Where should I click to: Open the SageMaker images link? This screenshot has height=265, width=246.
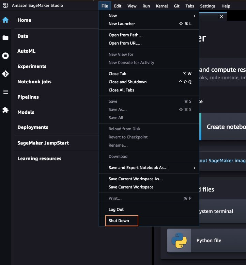222,161
